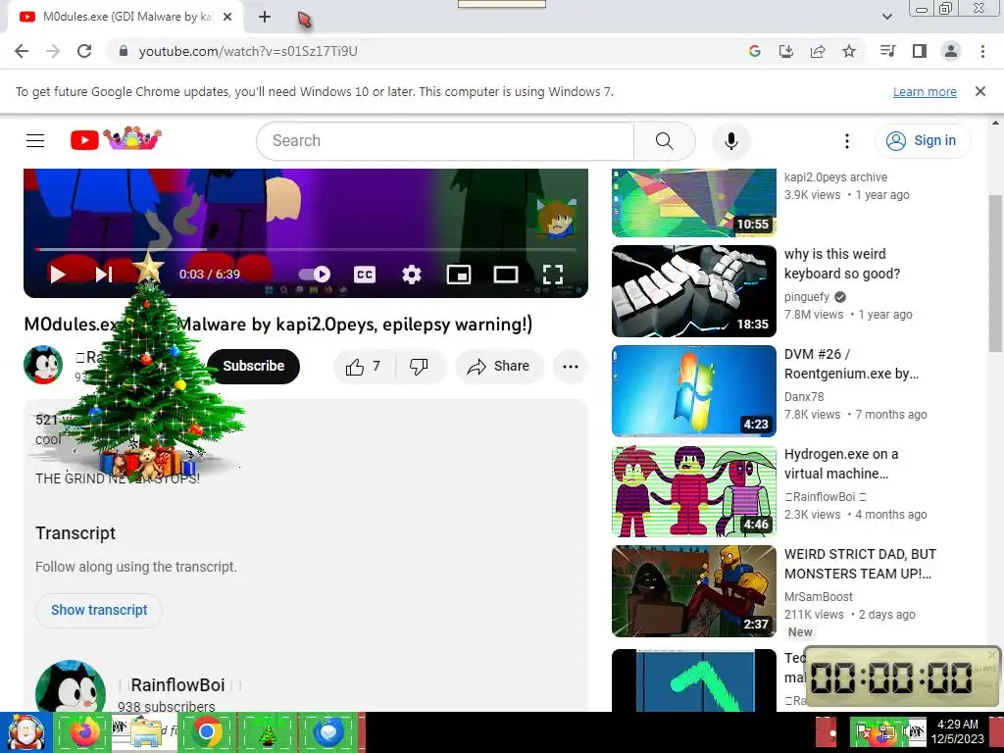
Task: Open channel avatar next to Subscribe
Action: point(43,365)
